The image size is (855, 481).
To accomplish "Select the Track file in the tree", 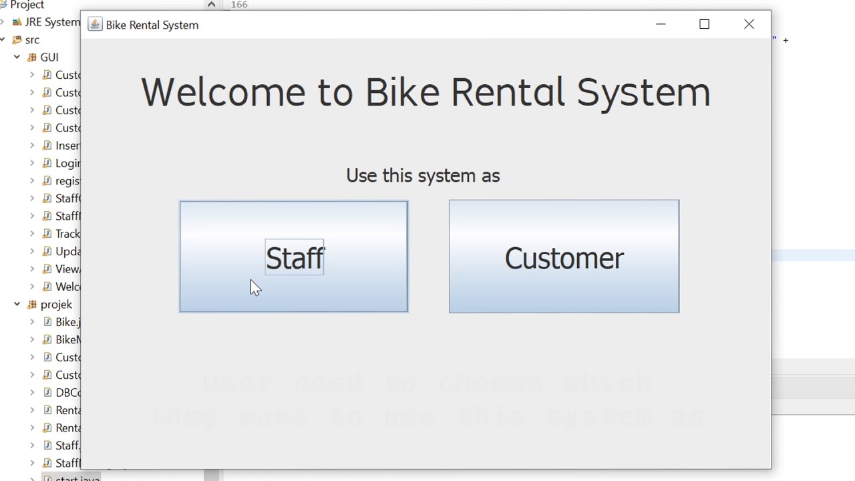I will point(67,234).
